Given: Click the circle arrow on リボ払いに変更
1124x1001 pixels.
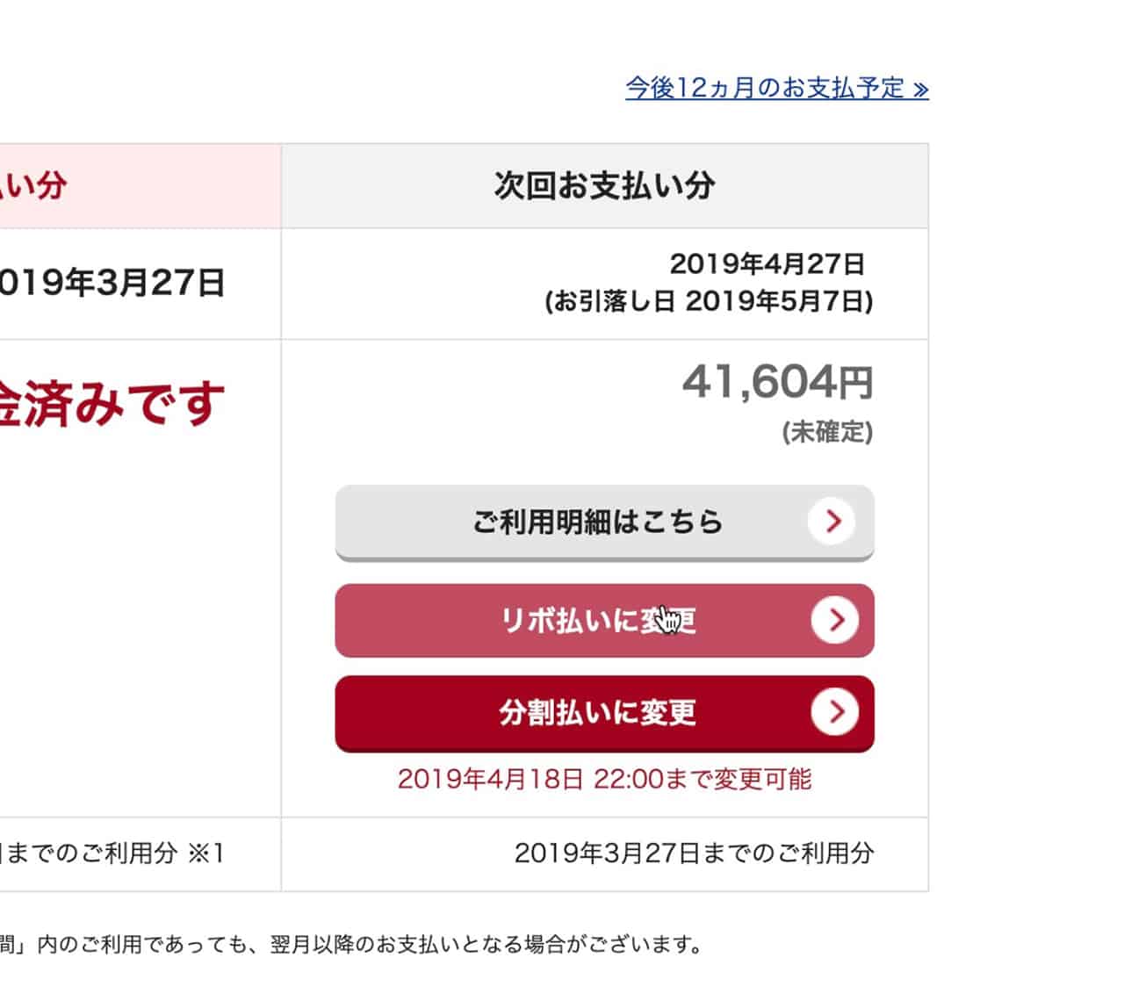Looking at the screenshot, I should coord(834,620).
